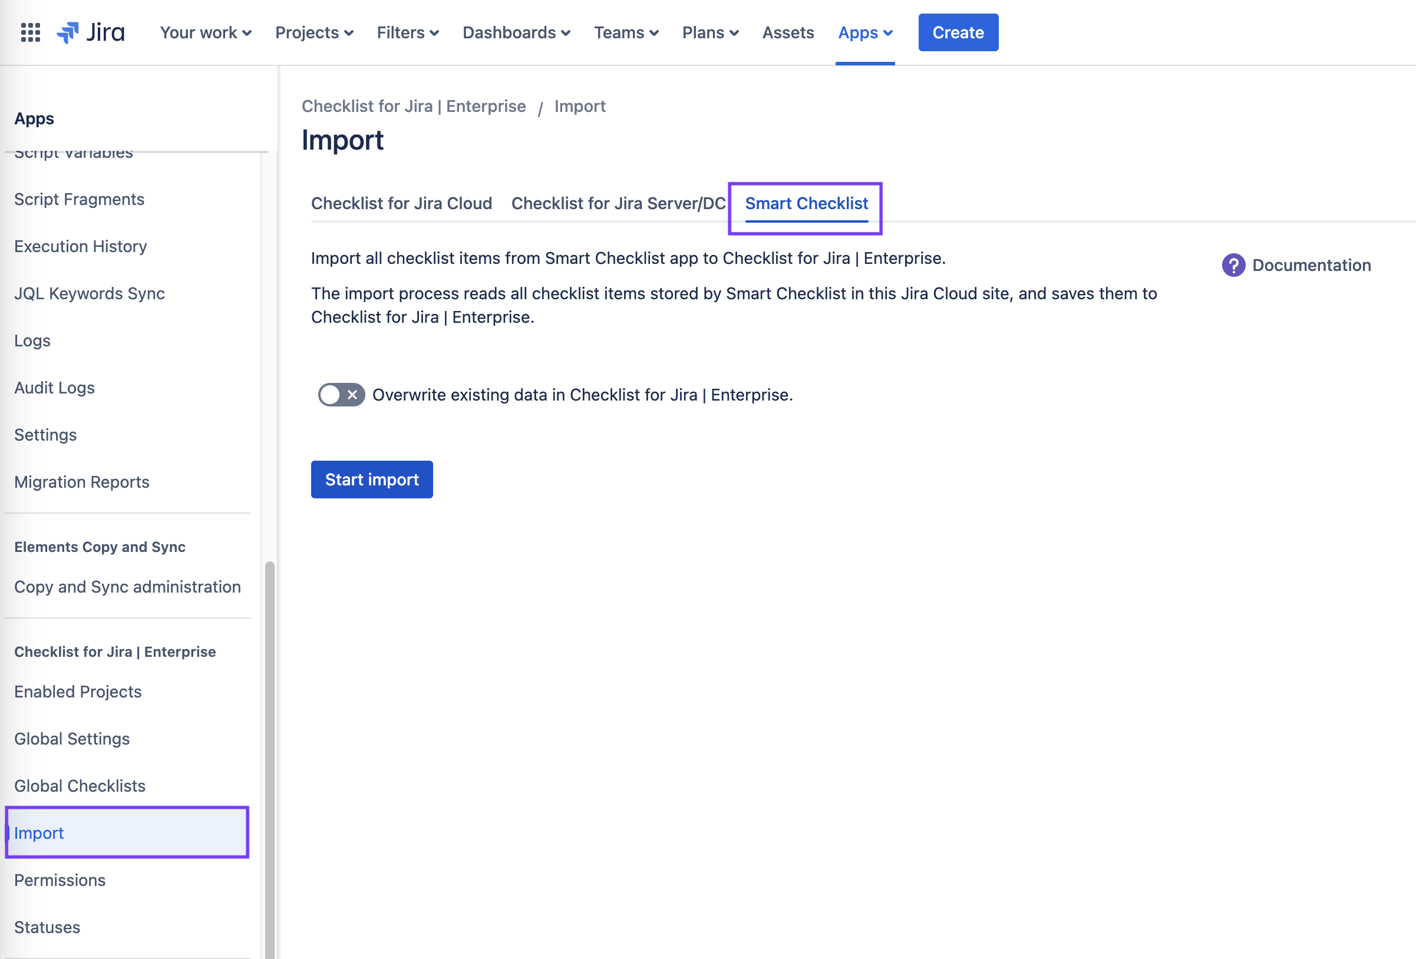Viewport: 1416px width, 959px height.
Task: Expand the Your work dropdown
Action: (205, 32)
